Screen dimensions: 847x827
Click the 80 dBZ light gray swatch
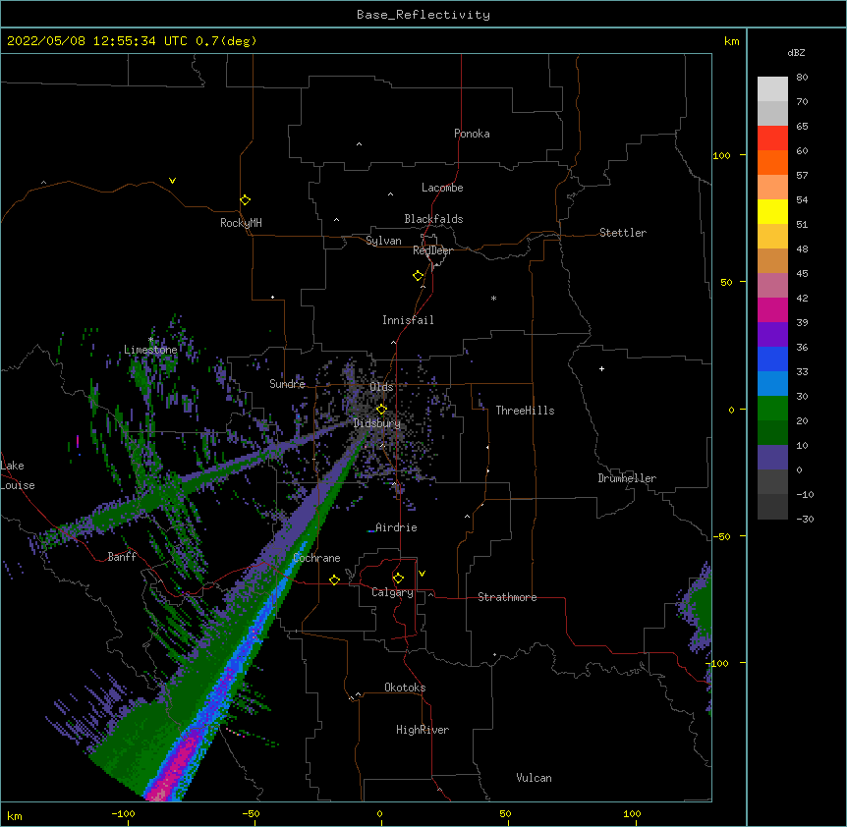[x=772, y=89]
